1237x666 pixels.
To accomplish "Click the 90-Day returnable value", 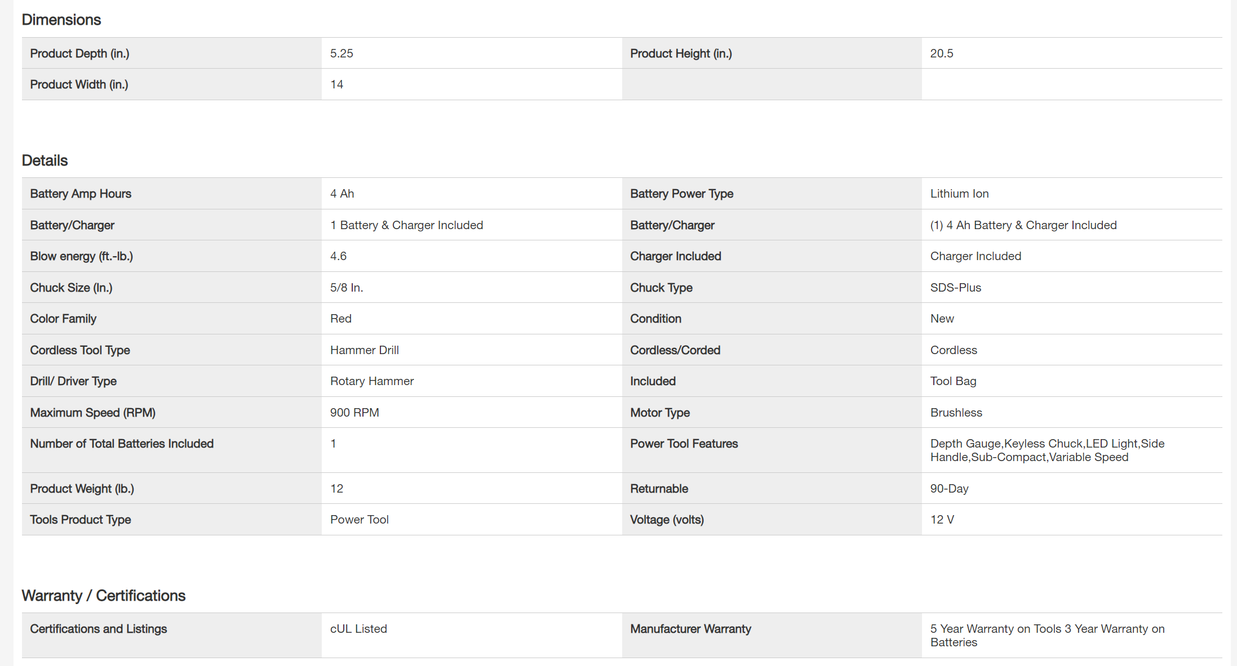I will pos(949,489).
